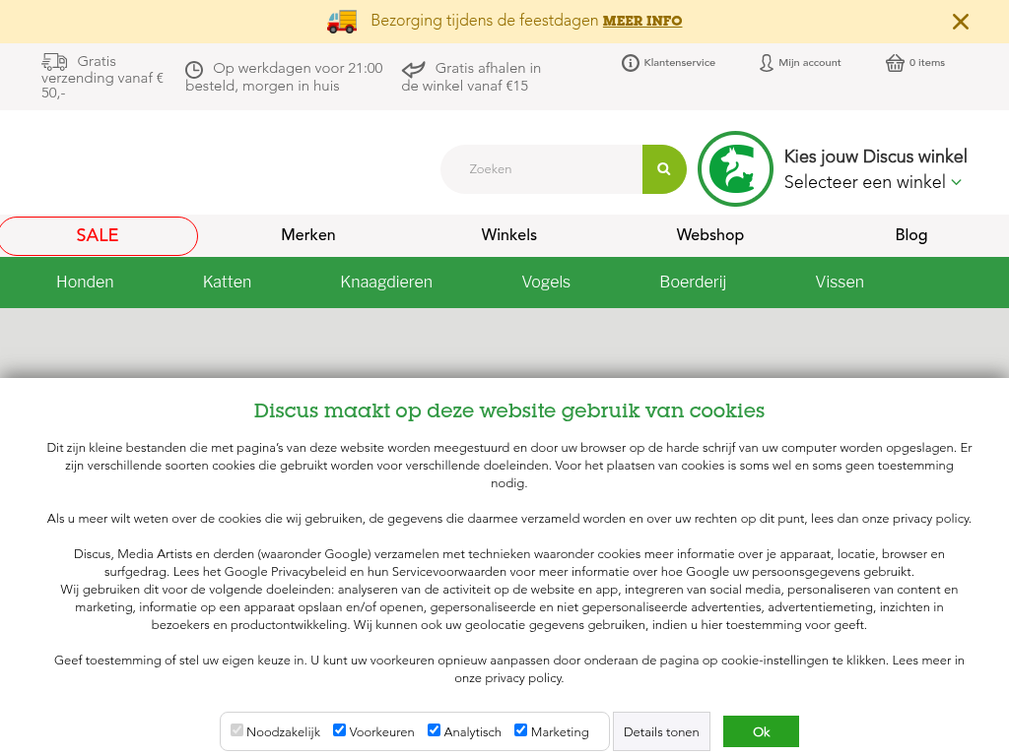1009x756 pixels.
Task: Open the shopping basket icon
Action: tap(895, 63)
